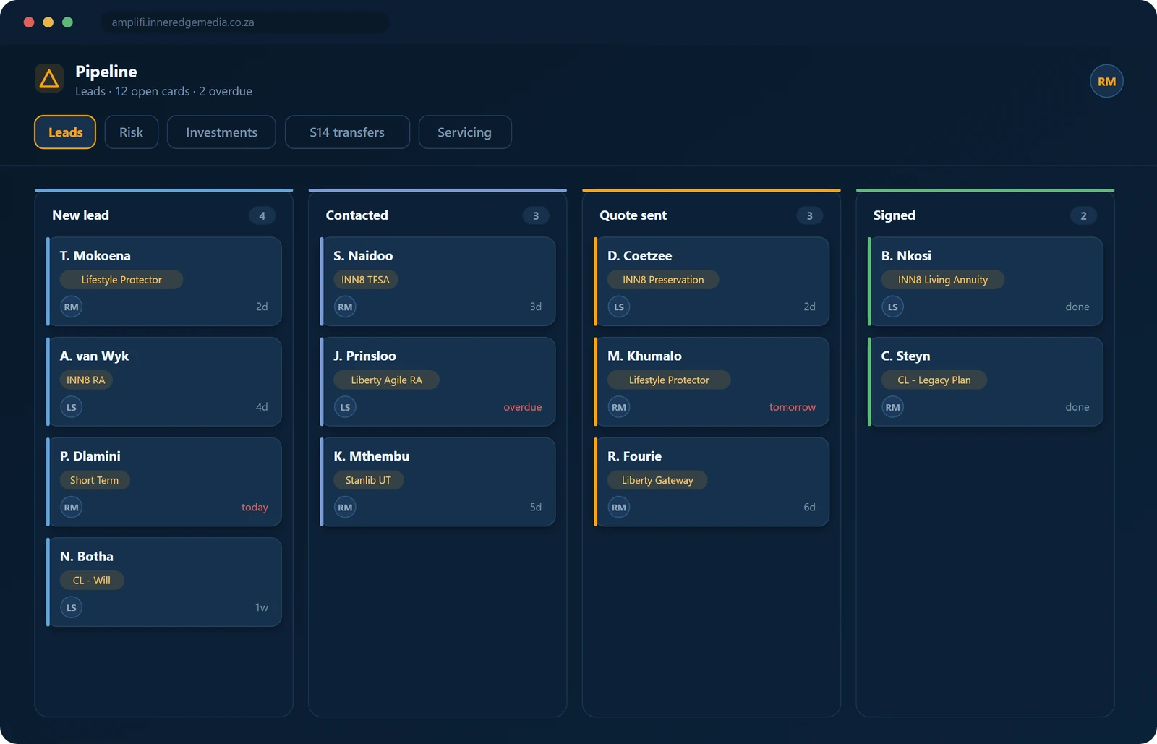Click the CL - Legacy Plan tag
The height and width of the screenshot is (744, 1157).
[934, 380]
